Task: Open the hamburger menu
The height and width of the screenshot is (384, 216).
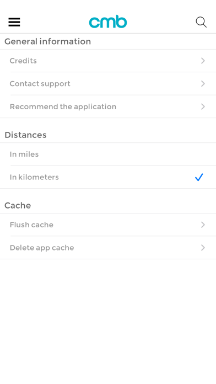Action: pos(14,22)
